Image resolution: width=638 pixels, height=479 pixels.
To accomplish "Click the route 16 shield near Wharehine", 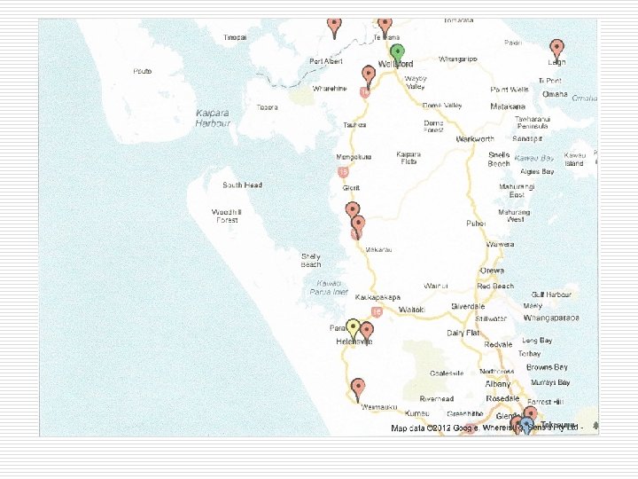I will coord(364,92).
